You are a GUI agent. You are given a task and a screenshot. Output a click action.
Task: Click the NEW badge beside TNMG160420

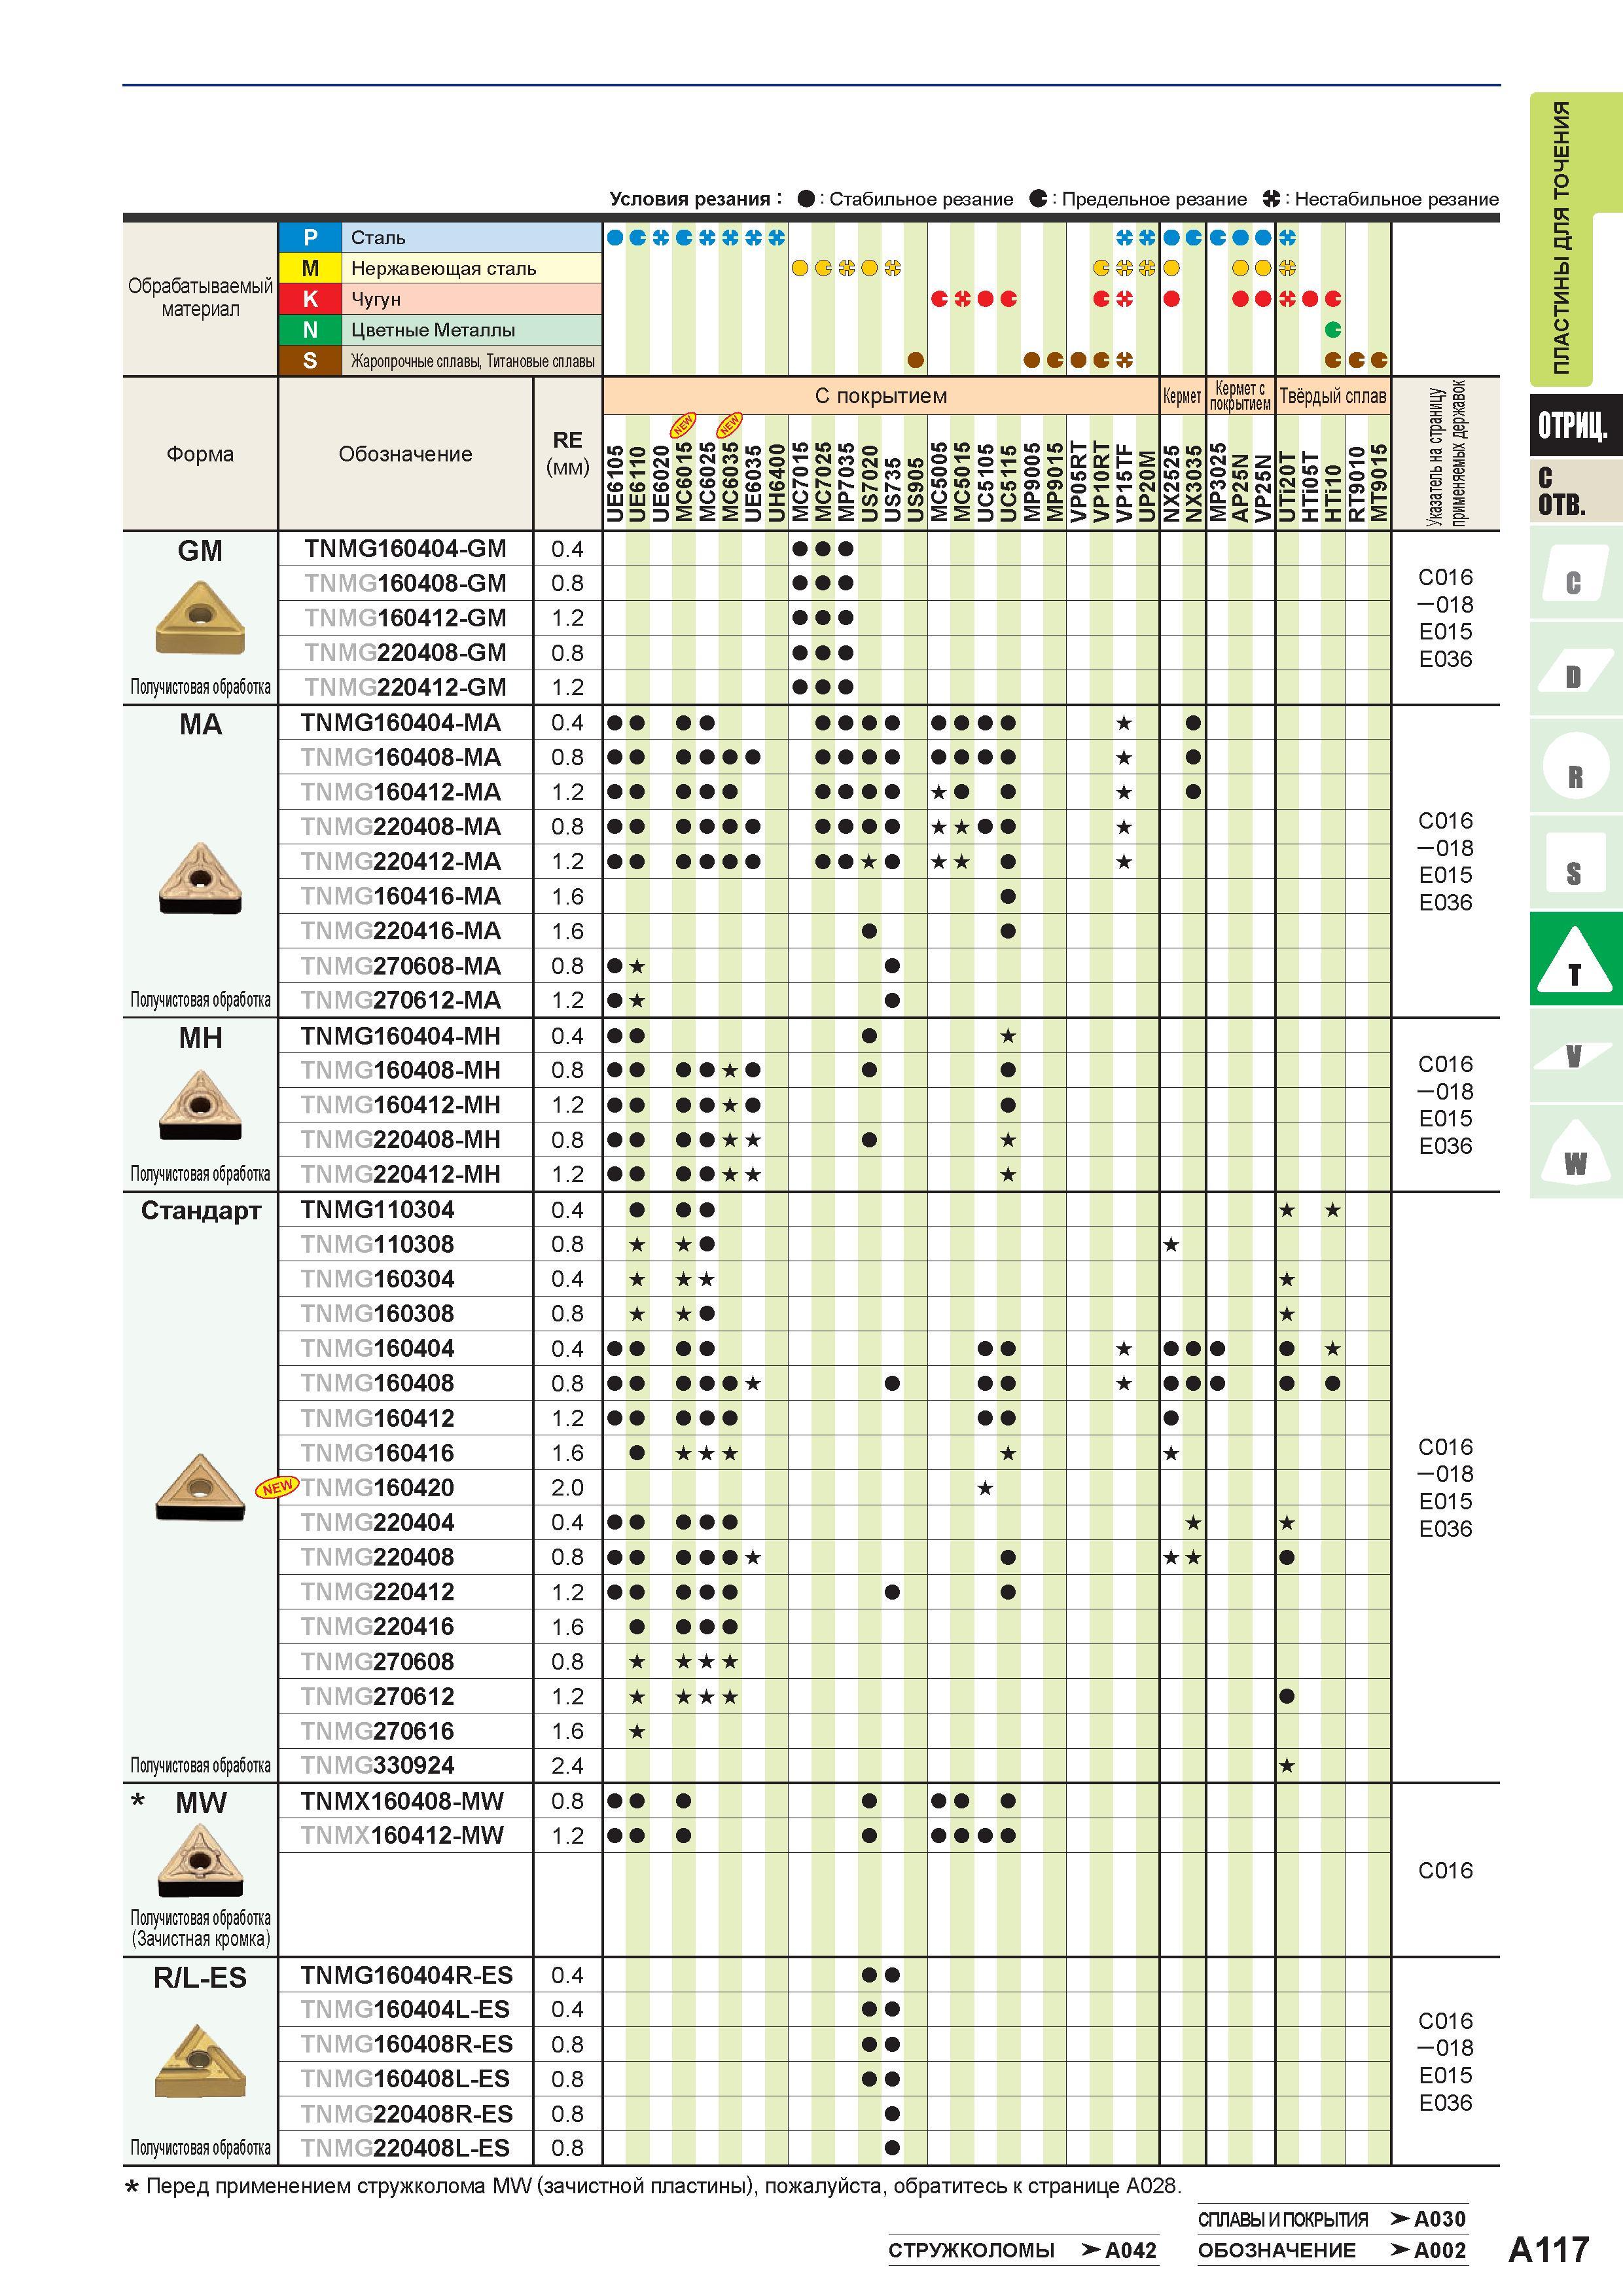[277, 1487]
